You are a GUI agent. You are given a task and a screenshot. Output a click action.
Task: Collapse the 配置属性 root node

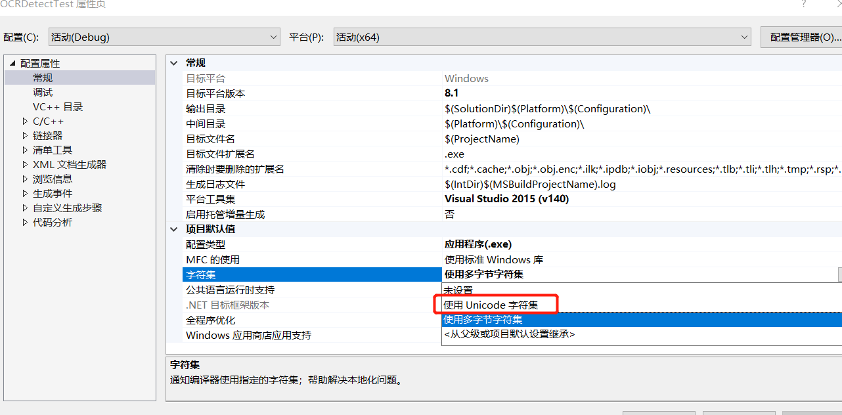(11, 62)
